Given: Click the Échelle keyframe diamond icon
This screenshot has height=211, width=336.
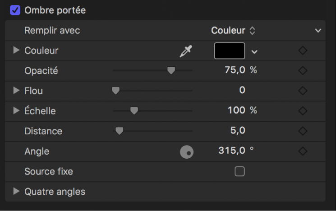Looking at the screenshot, I should (x=303, y=110).
